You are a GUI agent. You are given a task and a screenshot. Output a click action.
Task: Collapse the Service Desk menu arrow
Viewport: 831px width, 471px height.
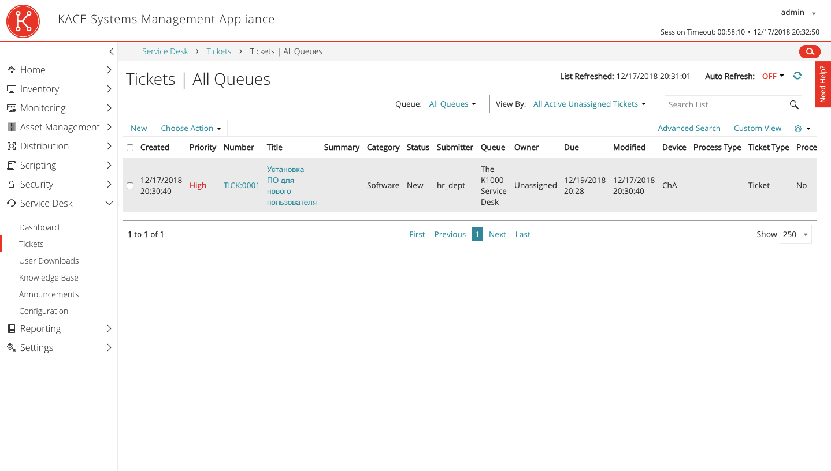109,203
